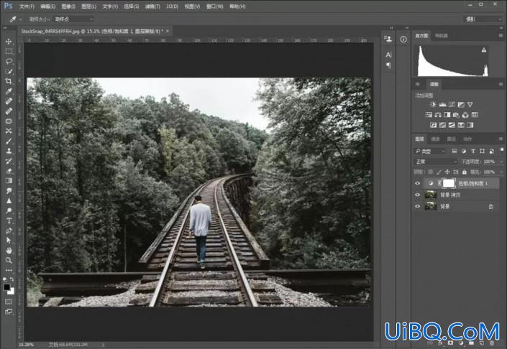Open the sample size 取样点 dropdown
This screenshot has width=507, height=349.
click(x=73, y=19)
